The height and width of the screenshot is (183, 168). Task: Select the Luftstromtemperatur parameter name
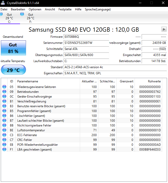tap(31, 130)
